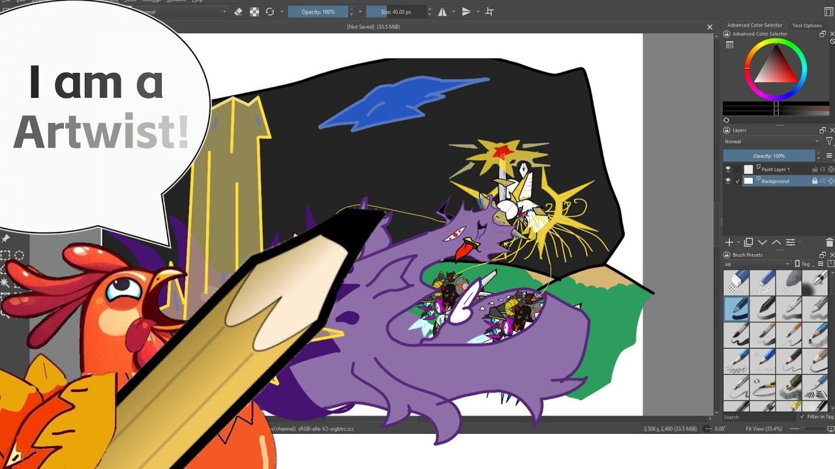The image size is (835, 469).
Task: Lock the Advanced Color Selector docker
Action: click(727, 34)
